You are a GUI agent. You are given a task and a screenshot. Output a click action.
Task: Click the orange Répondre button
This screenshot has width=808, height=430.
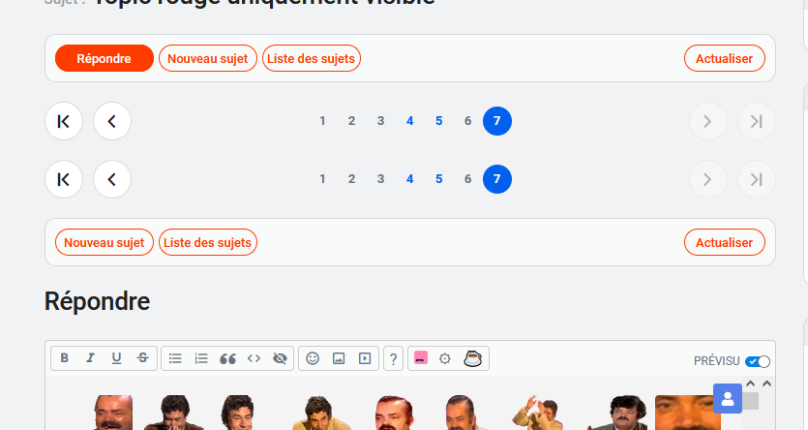[x=105, y=58]
